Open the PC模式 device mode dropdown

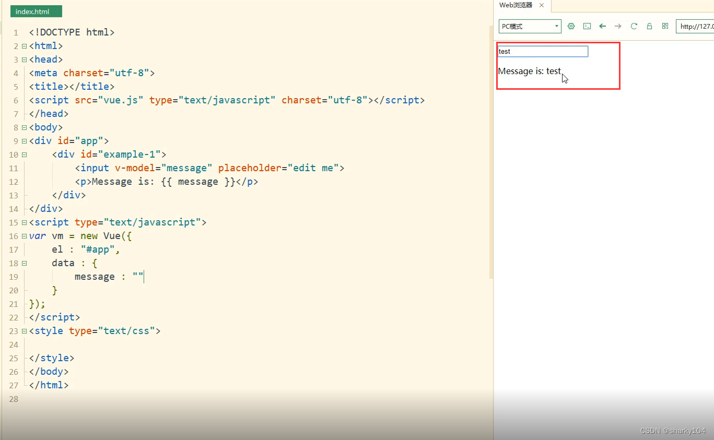coord(530,26)
